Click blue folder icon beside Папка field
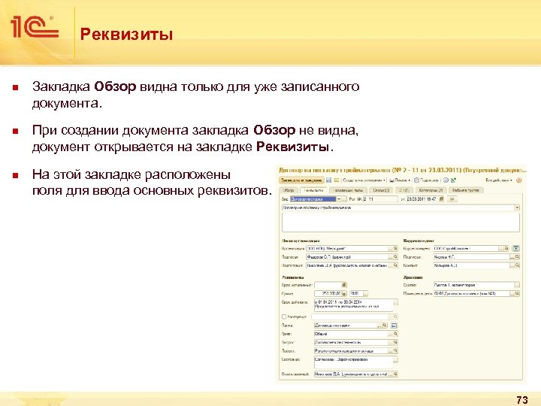The height and width of the screenshot is (406, 541). click(x=394, y=326)
